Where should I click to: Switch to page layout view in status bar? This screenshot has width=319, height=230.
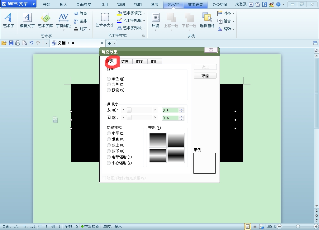tap(248, 227)
